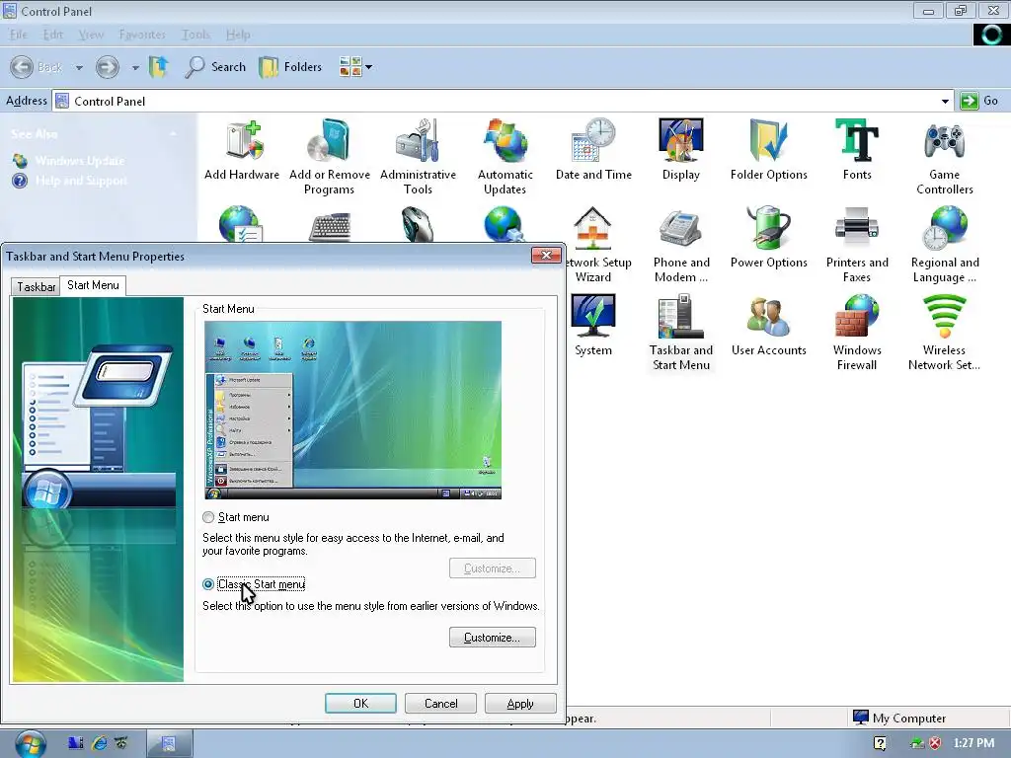Open Help and Support link
This screenshot has width=1011, height=758.
[81, 181]
